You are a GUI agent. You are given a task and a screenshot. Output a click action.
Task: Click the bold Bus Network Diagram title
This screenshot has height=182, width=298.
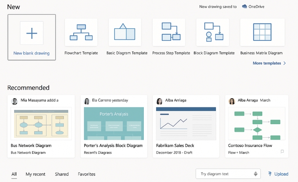click(x=31, y=146)
